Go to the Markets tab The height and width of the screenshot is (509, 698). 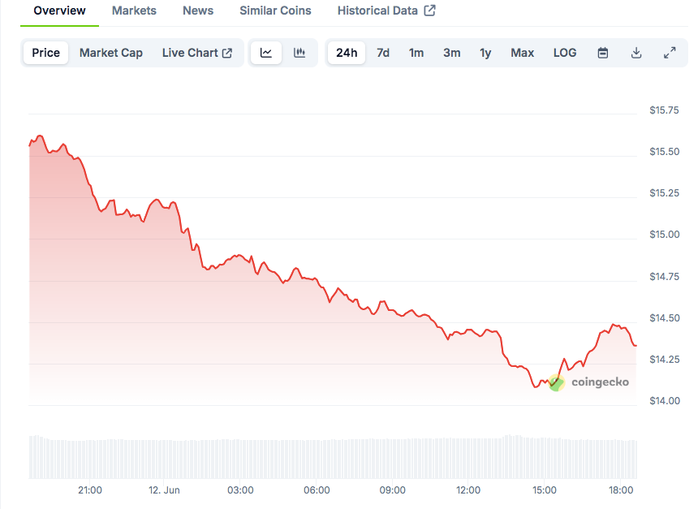point(134,11)
